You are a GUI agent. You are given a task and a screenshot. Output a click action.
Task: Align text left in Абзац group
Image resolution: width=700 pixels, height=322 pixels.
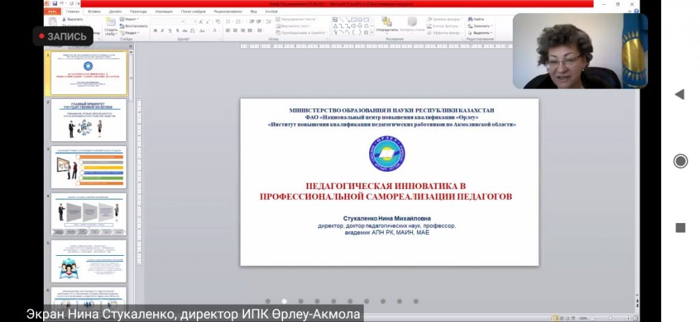[x=228, y=30]
